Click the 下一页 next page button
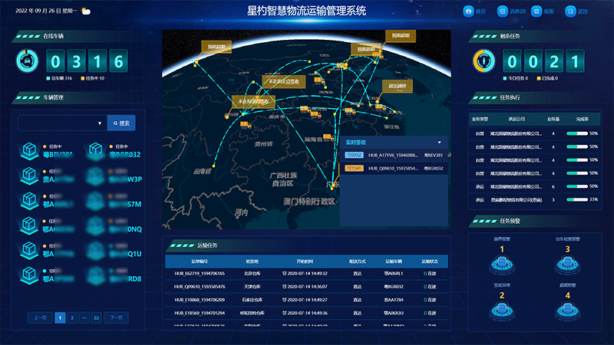 (x=115, y=317)
